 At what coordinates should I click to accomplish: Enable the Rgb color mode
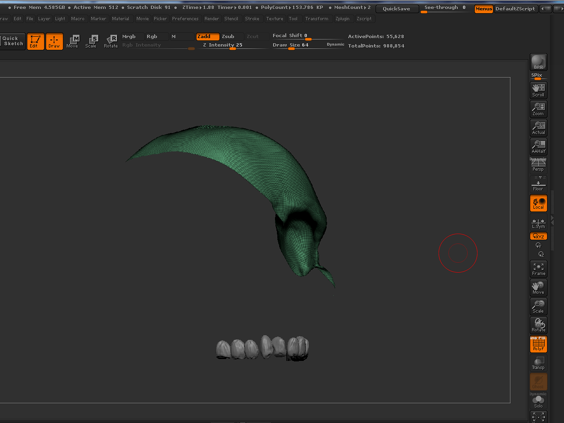[157, 37]
